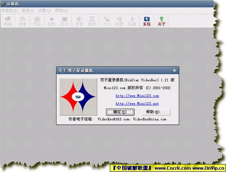Image resolution: width=227 pixels, height=173 pixels.
Task: Click the 大小 (size) toolbar icon
Action: point(107,21)
